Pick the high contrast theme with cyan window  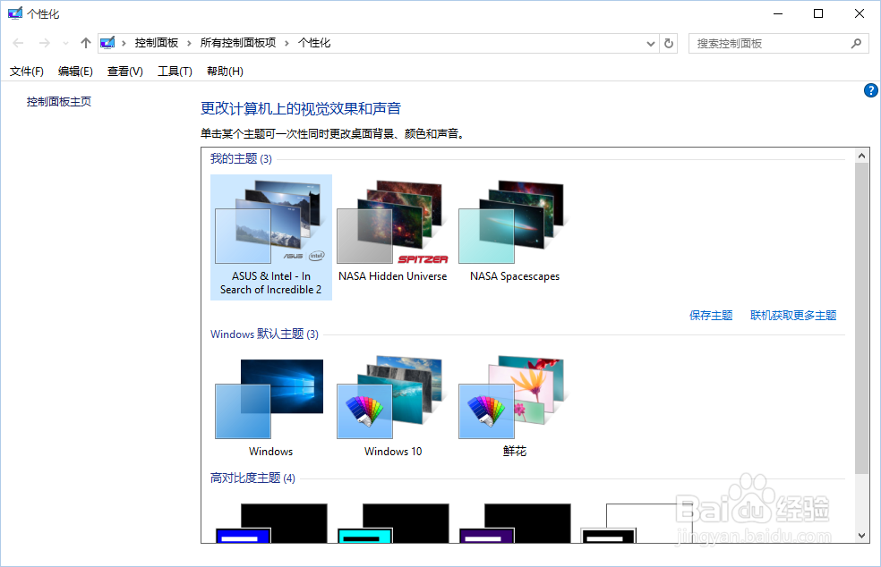click(393, 523)
